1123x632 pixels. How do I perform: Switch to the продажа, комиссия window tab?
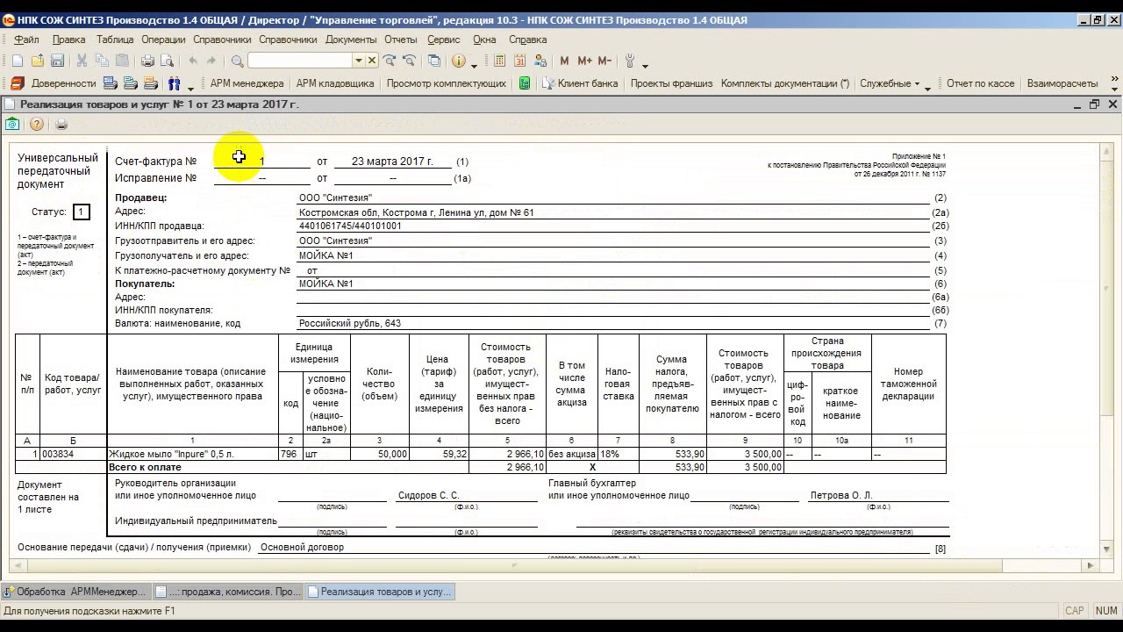tap(228, 592)
